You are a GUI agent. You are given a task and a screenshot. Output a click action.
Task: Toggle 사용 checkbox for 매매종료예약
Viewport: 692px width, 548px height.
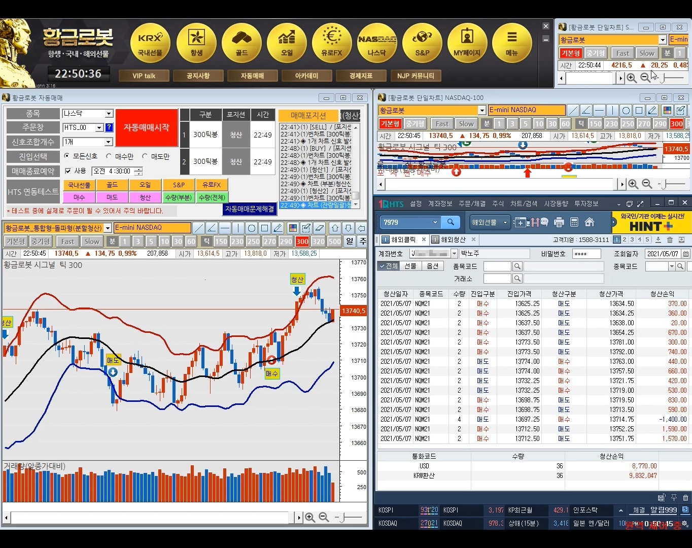pos(68,171)
